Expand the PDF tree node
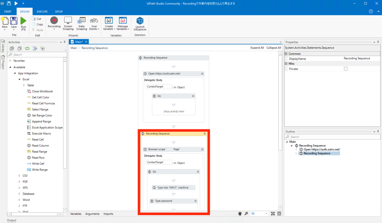The height and width of the screenshot is (223, 382). pyautogui.click(x=19, y=182)
